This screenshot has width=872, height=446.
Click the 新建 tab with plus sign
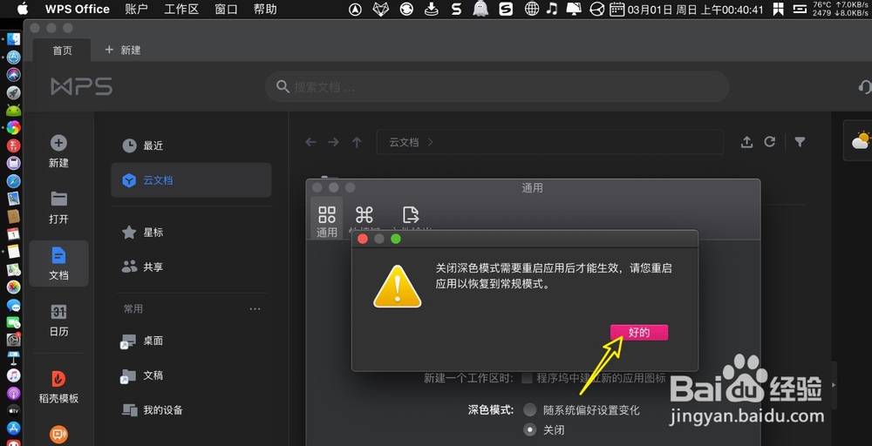pos(123,50)
